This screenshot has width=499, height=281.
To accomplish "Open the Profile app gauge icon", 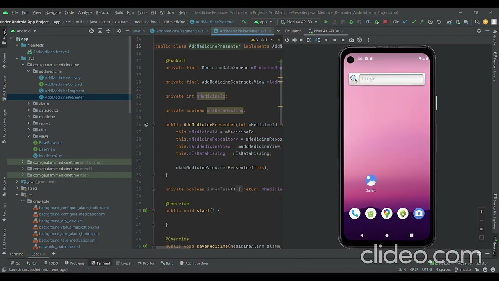I will click(368, 22).
